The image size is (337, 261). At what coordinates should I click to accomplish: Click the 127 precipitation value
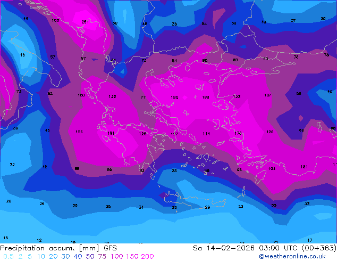click(x=174, y=134)
